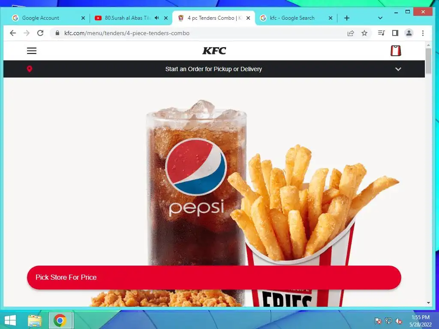Switch to the 80.Surah al Abas tab
This screenshot has height=329, width=439.
point(128,18)
